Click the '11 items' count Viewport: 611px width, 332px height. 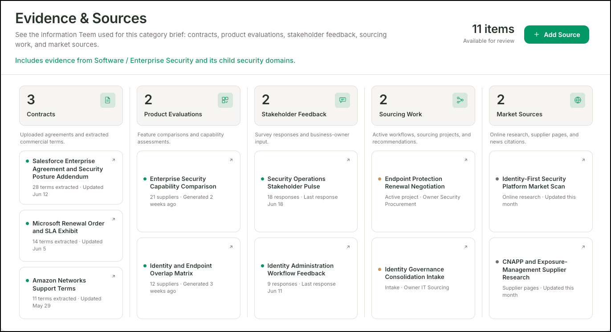(x=493, y=29)
